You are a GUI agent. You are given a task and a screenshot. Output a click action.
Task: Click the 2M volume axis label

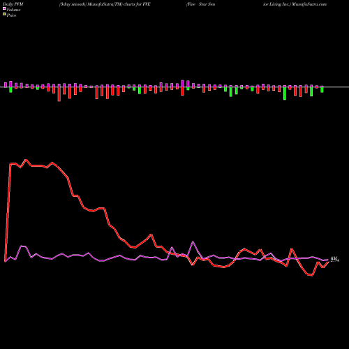335,259
